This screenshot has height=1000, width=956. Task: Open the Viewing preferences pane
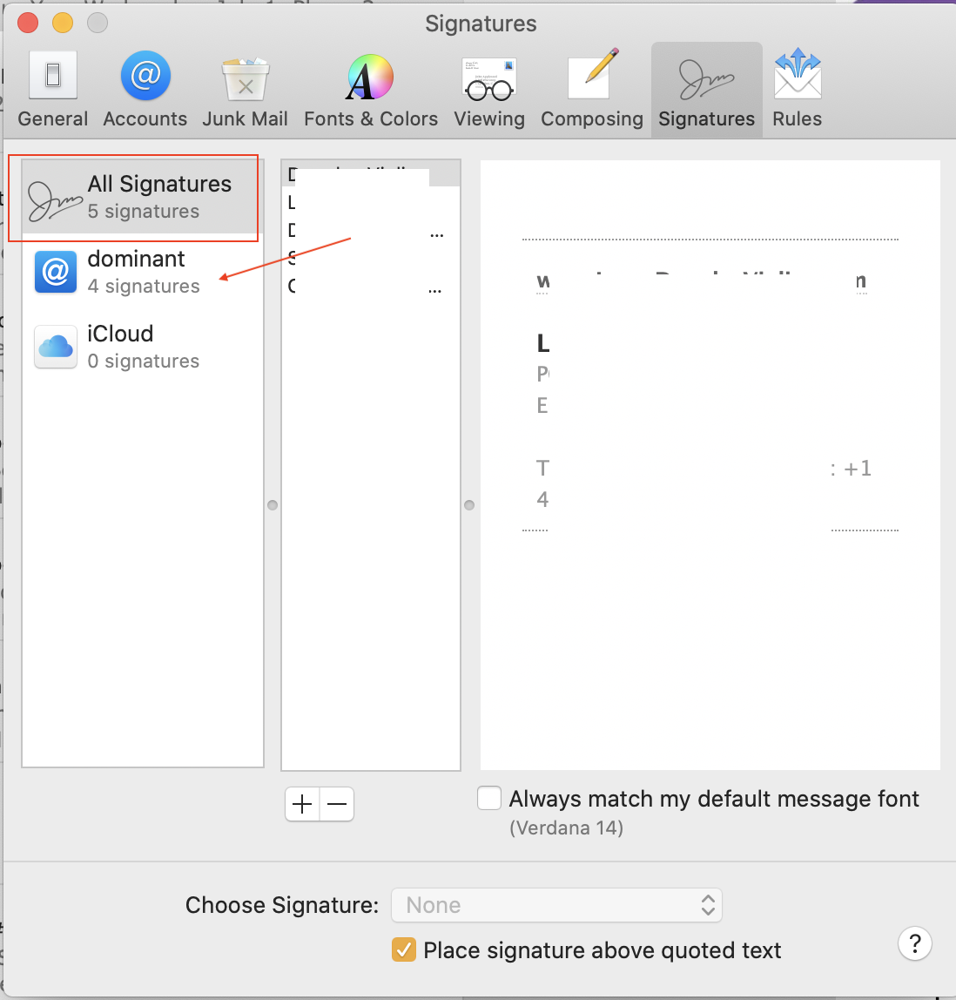point(489,89)
